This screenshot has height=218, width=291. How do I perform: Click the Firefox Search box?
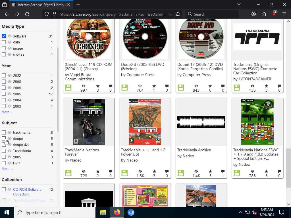tap(211, 14)
